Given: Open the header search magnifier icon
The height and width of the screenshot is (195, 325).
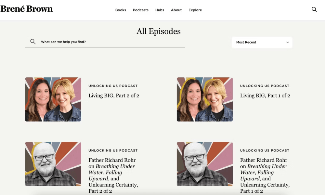Looking at the screenshot, I should point(314,9).
